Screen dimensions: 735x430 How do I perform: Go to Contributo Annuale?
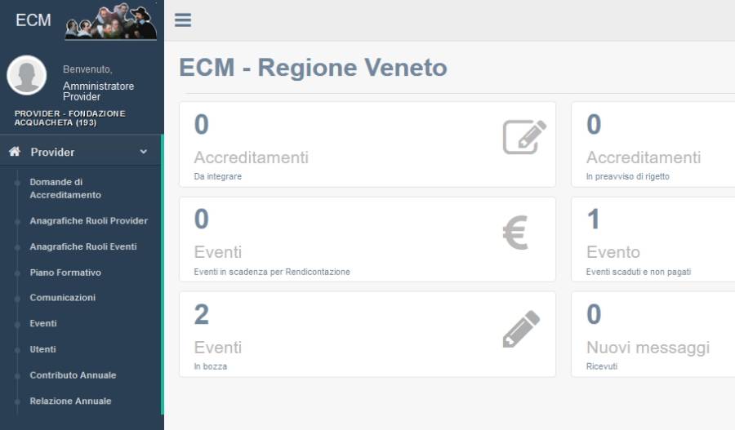73,375
